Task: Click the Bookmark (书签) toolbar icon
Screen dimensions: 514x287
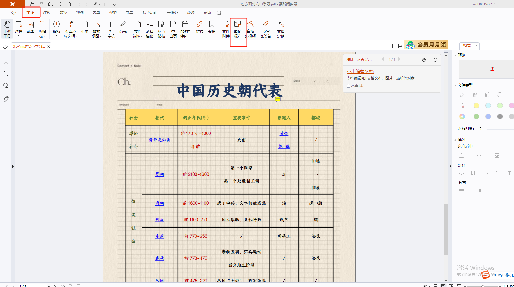Action: pyautogui.click(x=212, y=27)
